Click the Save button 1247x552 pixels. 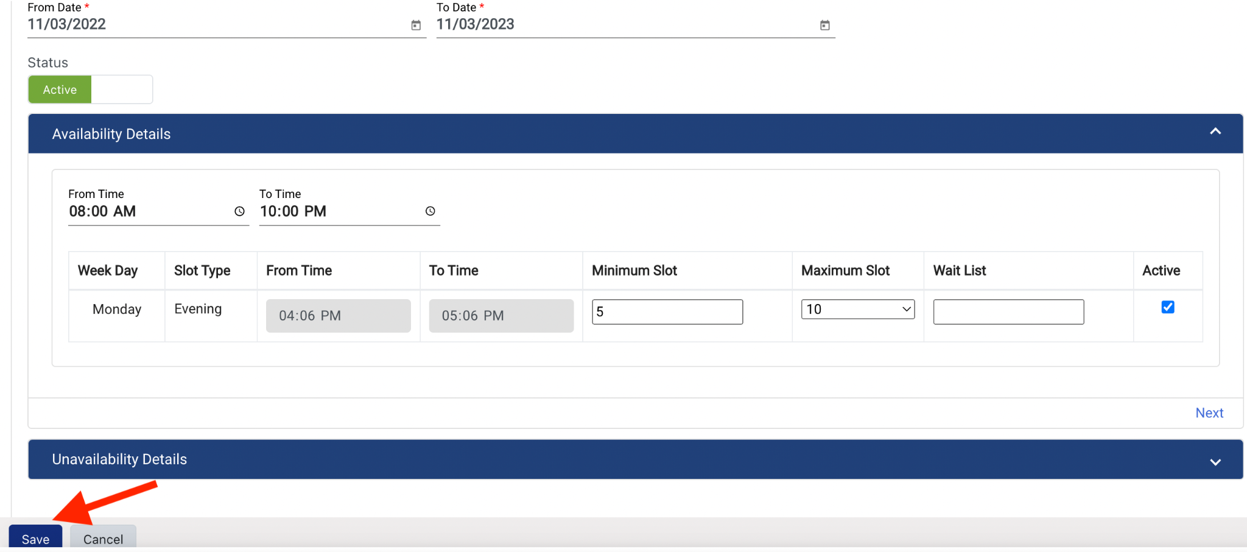point(35,539)
